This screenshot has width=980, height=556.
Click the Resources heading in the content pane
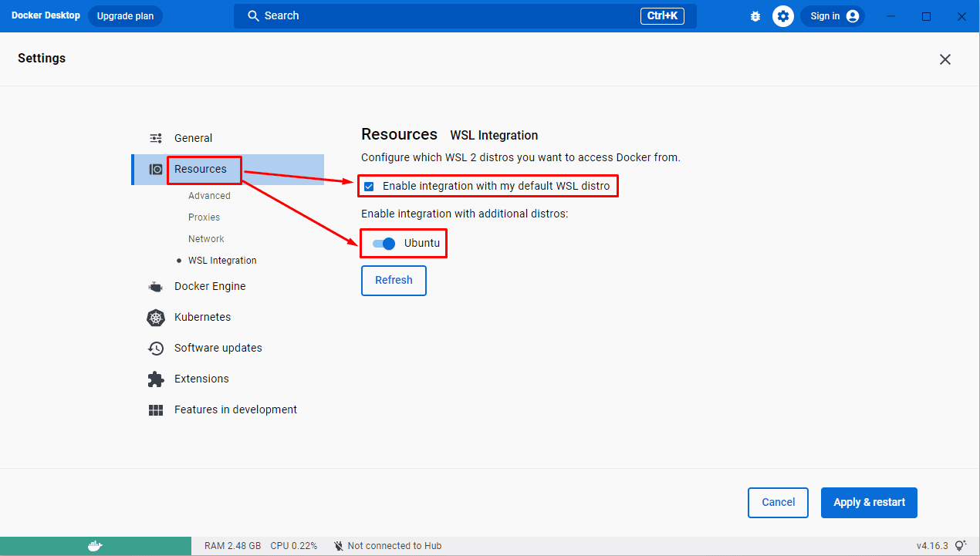tap(399, 134)
